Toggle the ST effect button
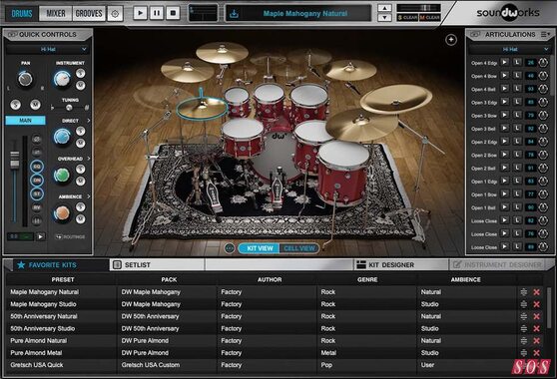Image resolution: width=557 pixels, height=379 pixels. tap(37, 193)
